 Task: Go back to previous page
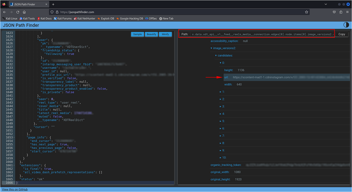(x=5, y=12)
